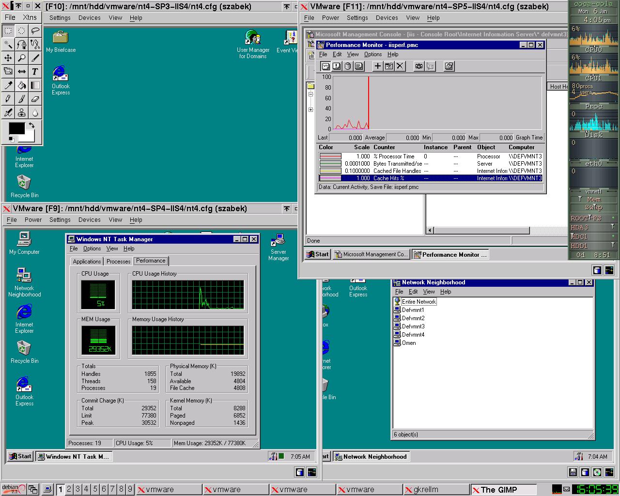Delete selected counter in Performance Monitor
The width and height of the screenshot is (620, 496).
click(400, 66)
